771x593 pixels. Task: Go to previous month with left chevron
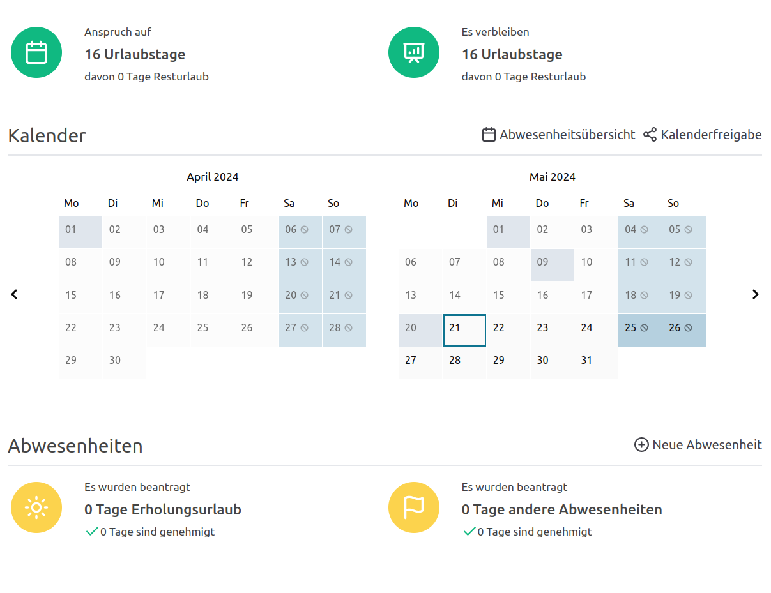(x=15, y=294)
